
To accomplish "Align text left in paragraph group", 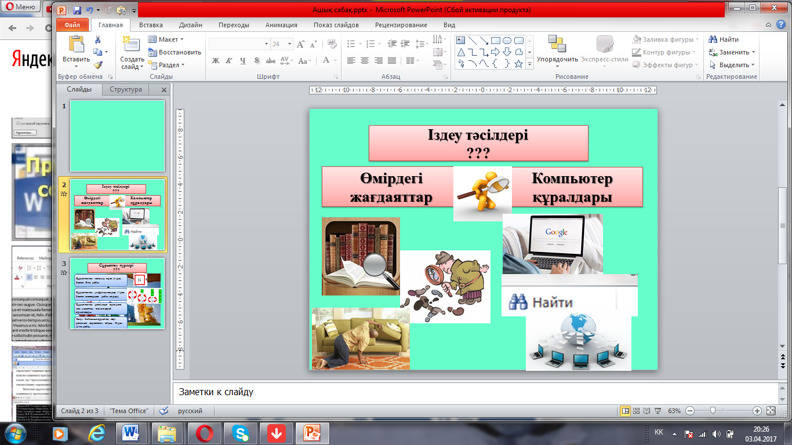I will pos(351,60).
